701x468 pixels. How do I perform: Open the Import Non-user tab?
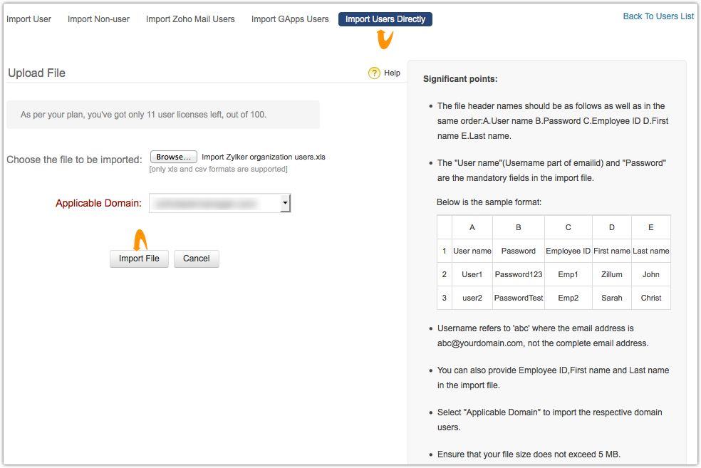pyautogui.click(x=98, y=19)
